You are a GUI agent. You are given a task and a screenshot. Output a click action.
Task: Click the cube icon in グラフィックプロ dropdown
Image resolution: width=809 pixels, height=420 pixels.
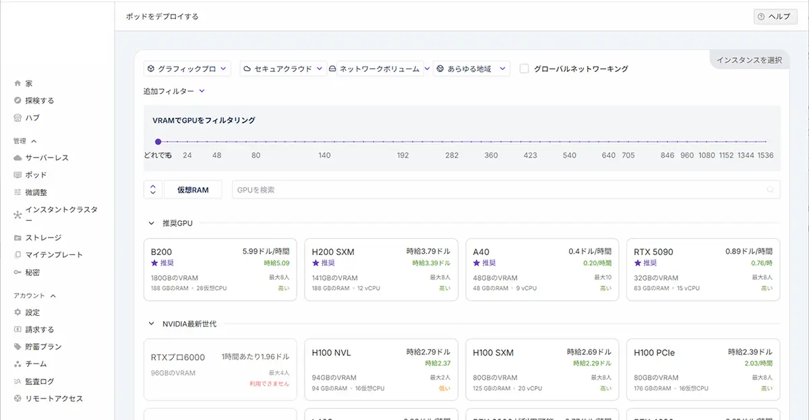tap(150, 69)
